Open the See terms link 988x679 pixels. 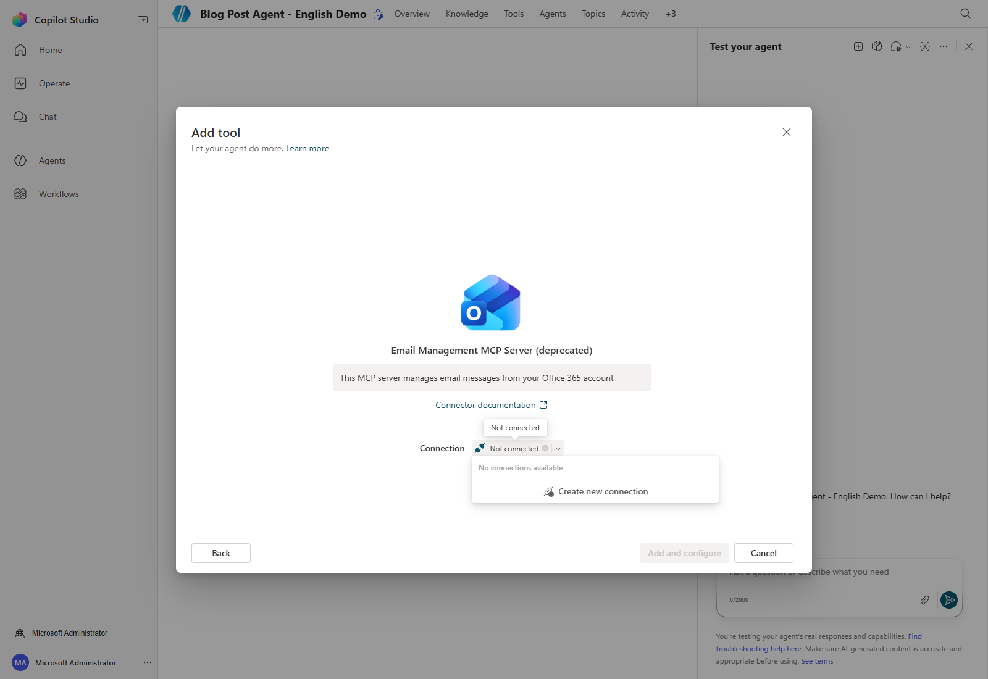point(817,661)
